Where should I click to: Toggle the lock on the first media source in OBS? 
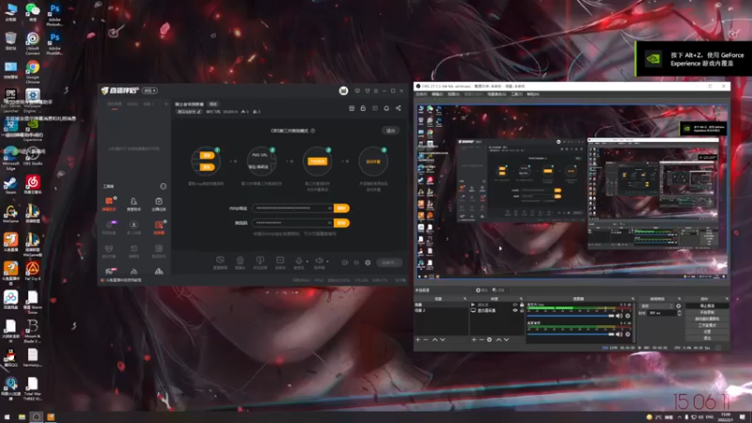pyautogui.click(x=523, y=305)
